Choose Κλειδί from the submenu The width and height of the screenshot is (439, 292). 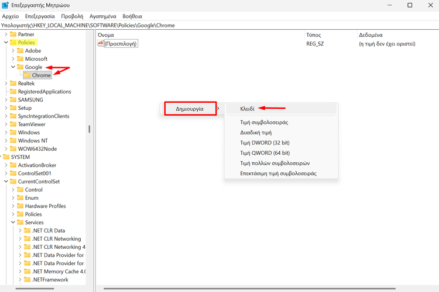click(281, 109)
